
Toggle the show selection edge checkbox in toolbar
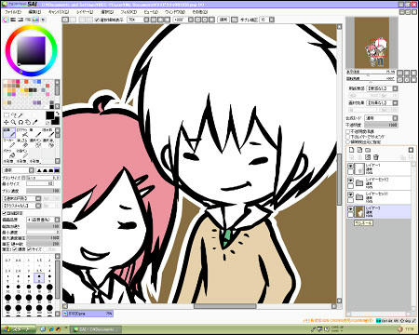pyautogui.click(x=97, y=20)
